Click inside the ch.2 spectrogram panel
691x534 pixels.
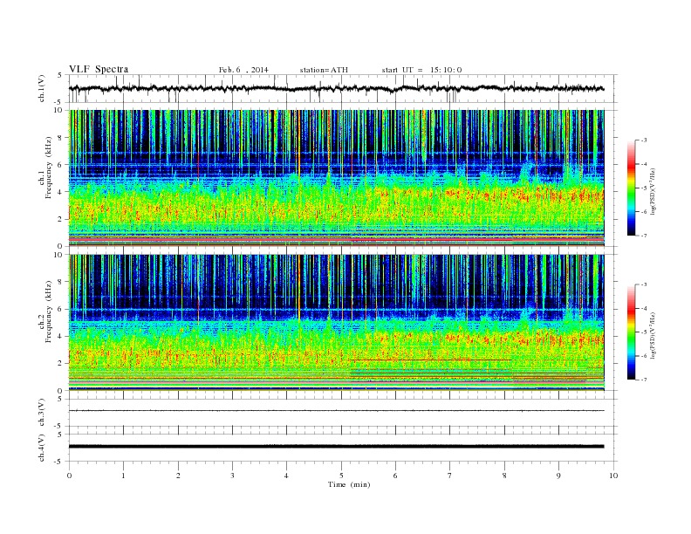pyautogui.click(x=337, y=323)
